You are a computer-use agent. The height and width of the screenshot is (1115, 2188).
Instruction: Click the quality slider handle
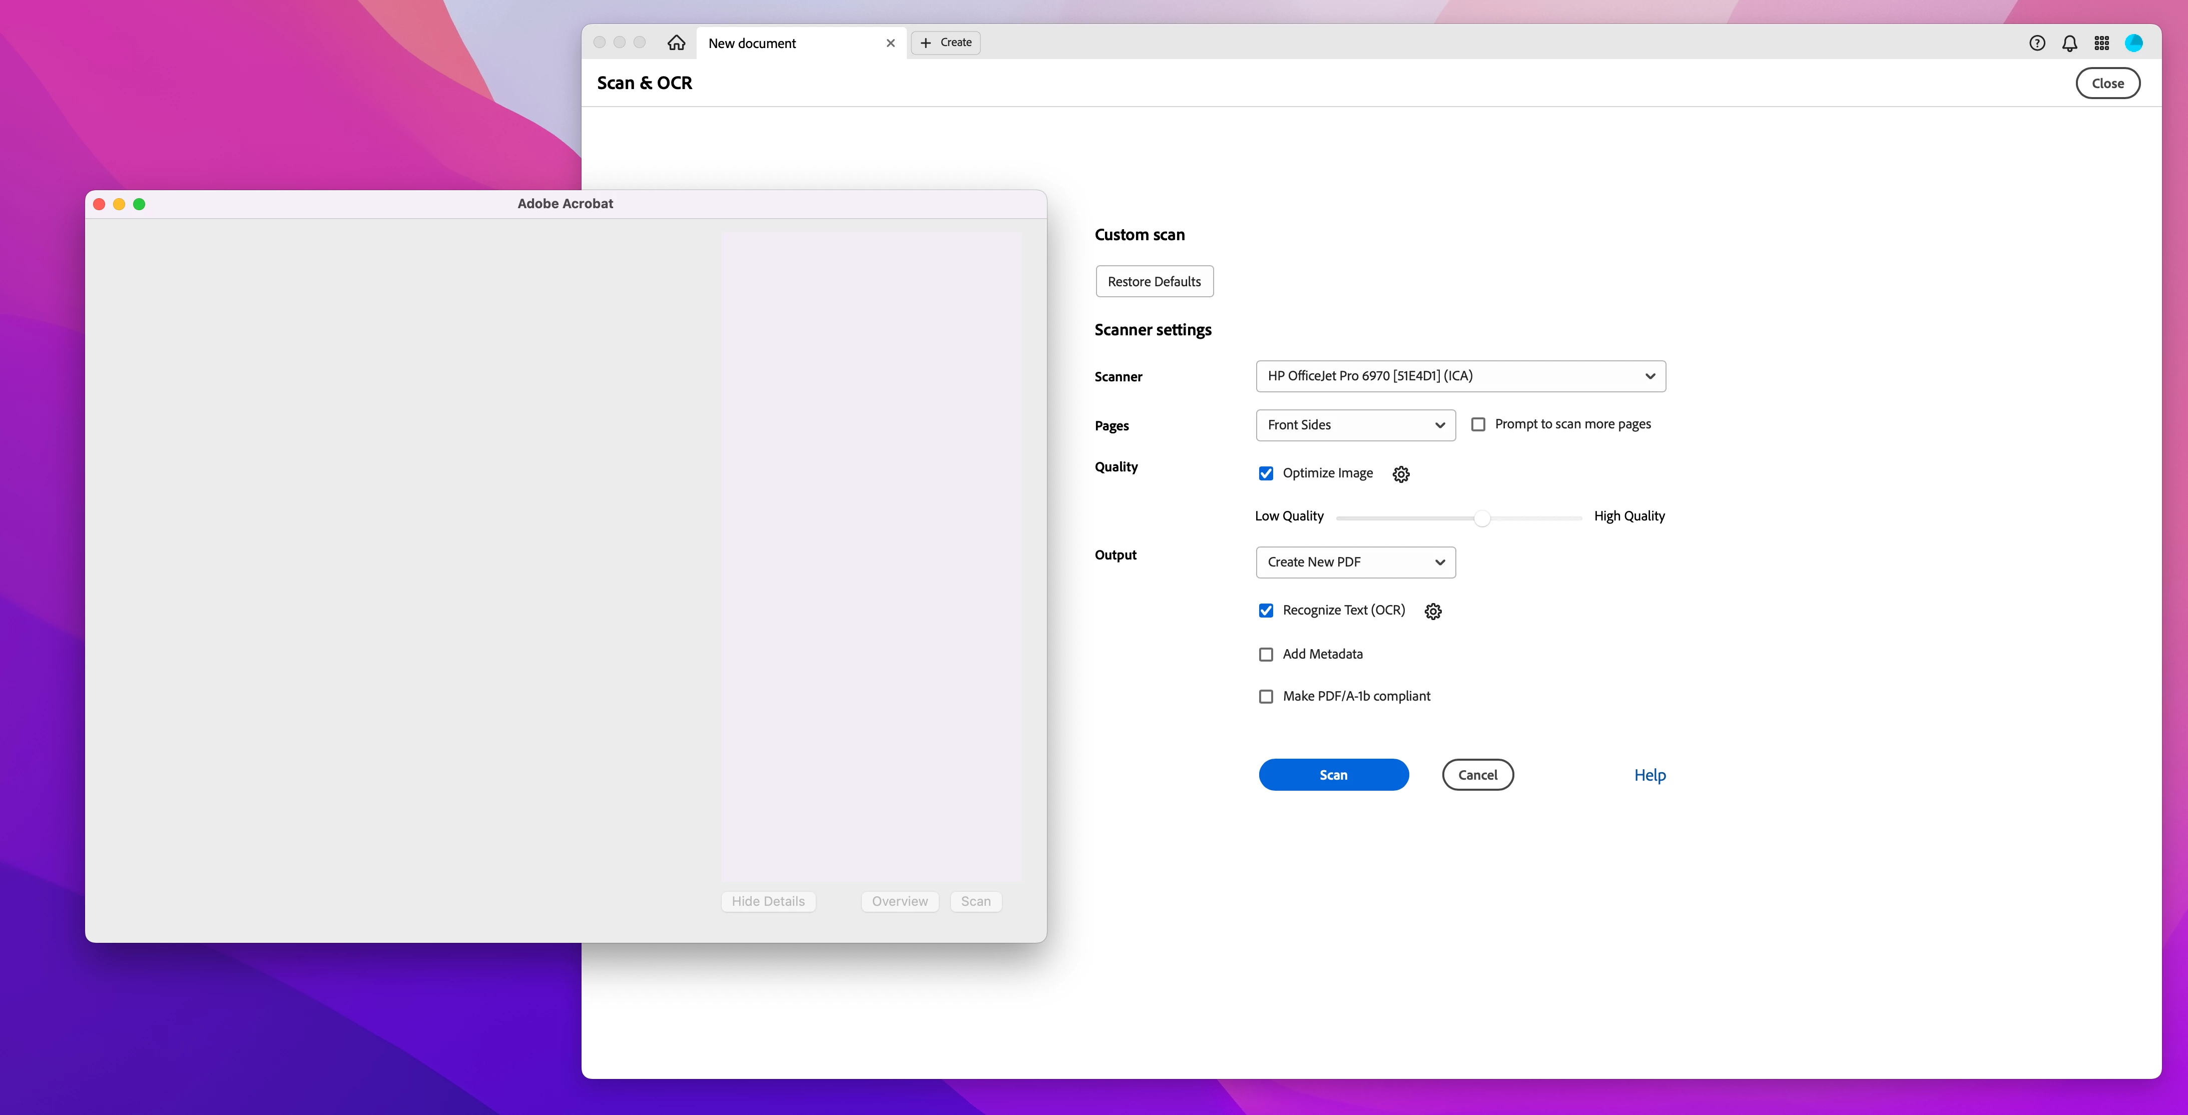pos(1482,518)
